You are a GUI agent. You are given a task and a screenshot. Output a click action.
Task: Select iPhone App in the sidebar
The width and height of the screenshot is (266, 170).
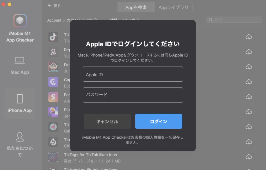point(20,103)
